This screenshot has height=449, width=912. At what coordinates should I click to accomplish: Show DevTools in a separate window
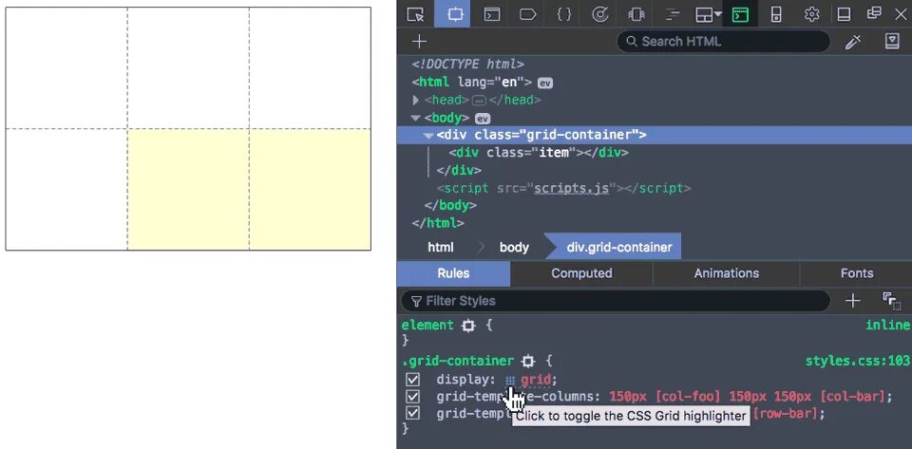click(874, 12)
